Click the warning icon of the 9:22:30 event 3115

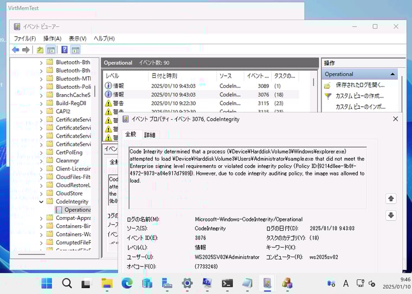108,103
